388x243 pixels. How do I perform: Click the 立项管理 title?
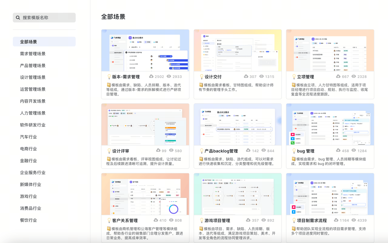click(306, 77)
